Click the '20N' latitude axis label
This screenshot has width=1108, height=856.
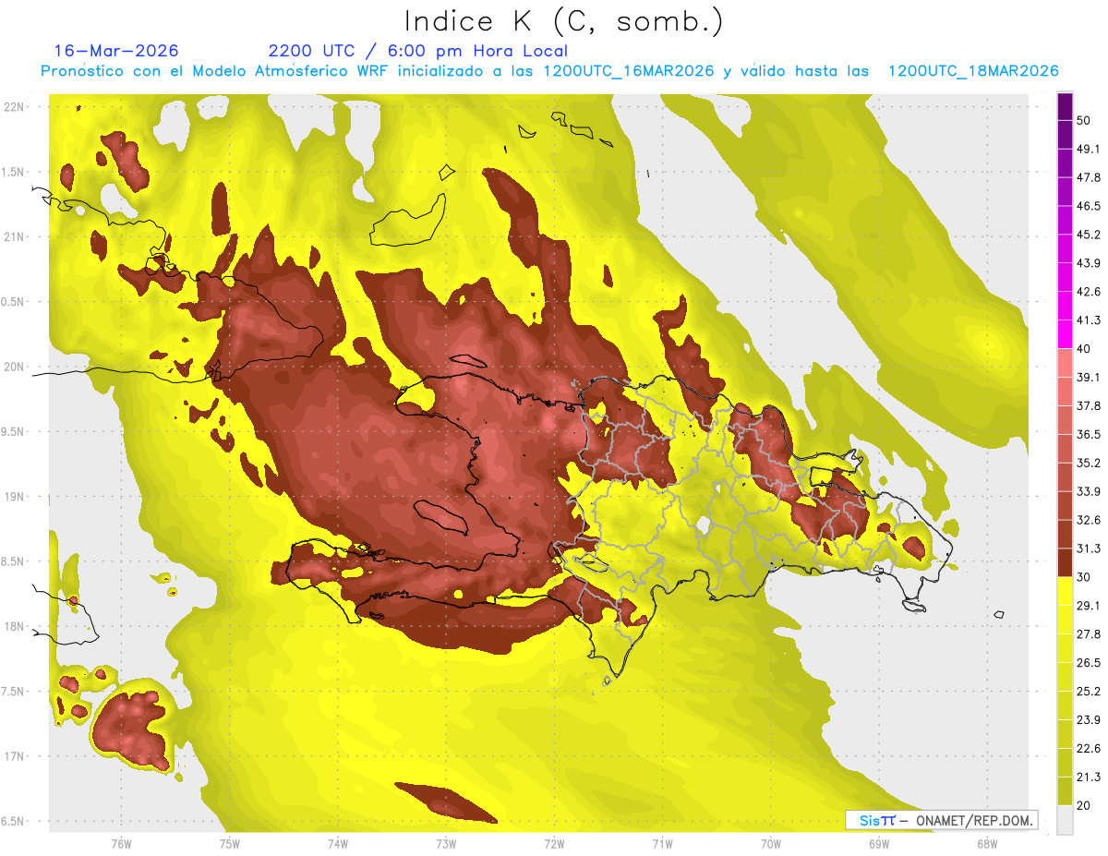tap(15, 367)
